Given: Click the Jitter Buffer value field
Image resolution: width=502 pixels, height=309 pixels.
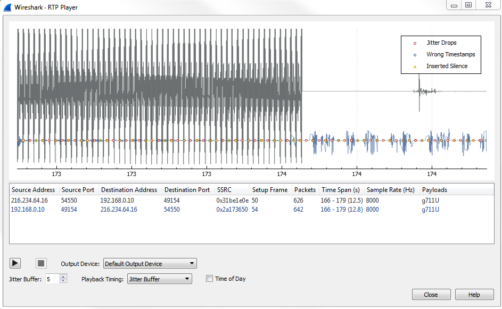Looking at the screenshot, I should click(x=52, y=279).
